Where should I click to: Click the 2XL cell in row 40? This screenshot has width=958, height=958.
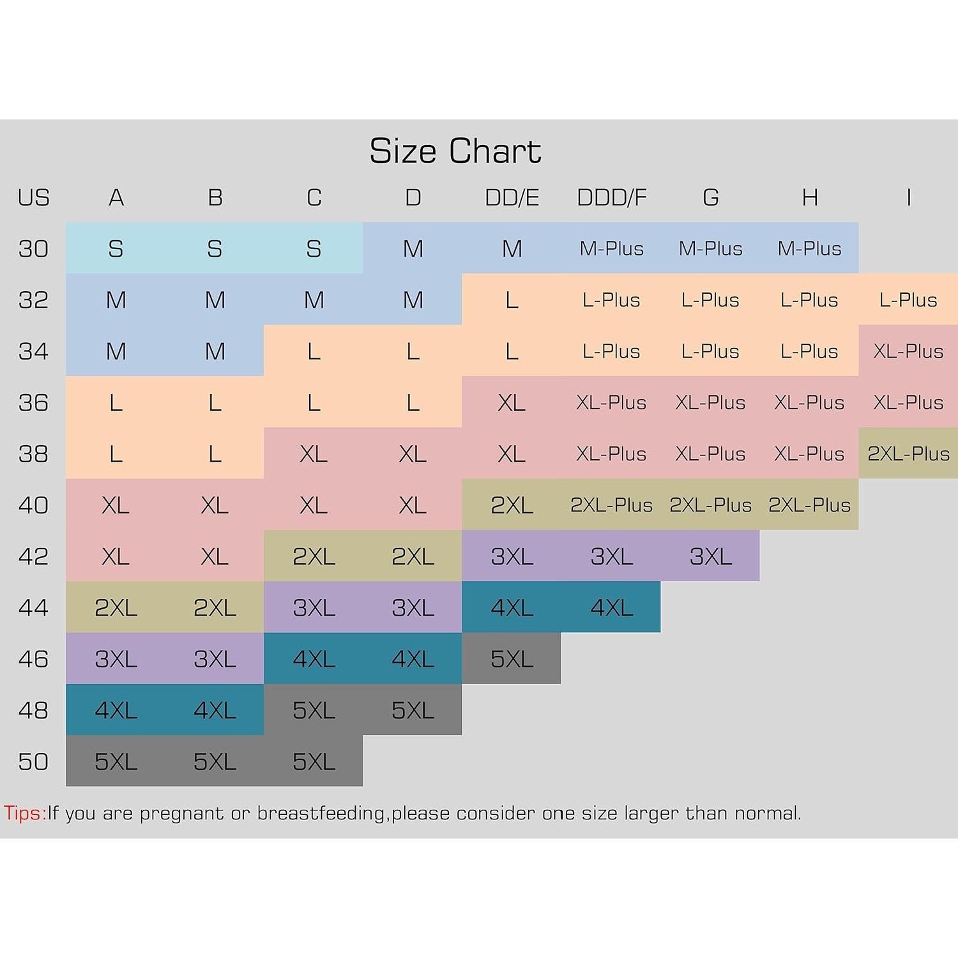512,505
